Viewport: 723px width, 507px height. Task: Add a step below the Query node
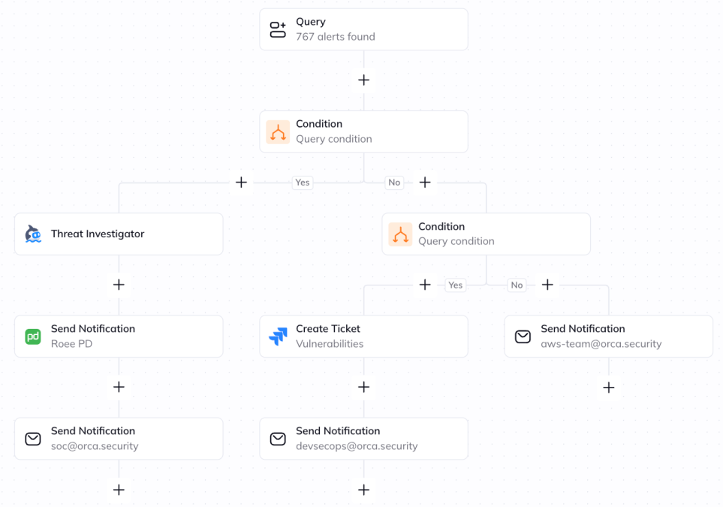(364, 80)
